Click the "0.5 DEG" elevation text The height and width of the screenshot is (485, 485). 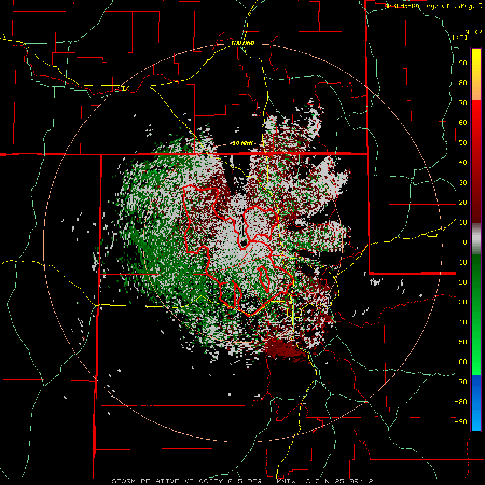245,481
